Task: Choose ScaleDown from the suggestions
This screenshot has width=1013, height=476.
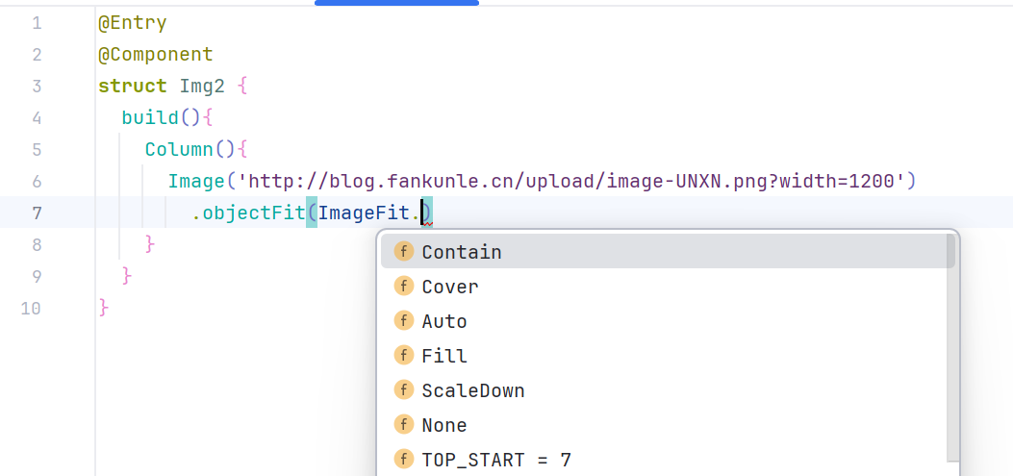Action: pos(473,390)
